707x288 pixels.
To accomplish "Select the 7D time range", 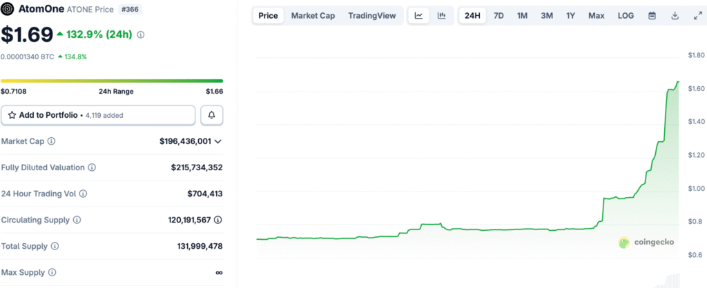I will tap(498, 15).
